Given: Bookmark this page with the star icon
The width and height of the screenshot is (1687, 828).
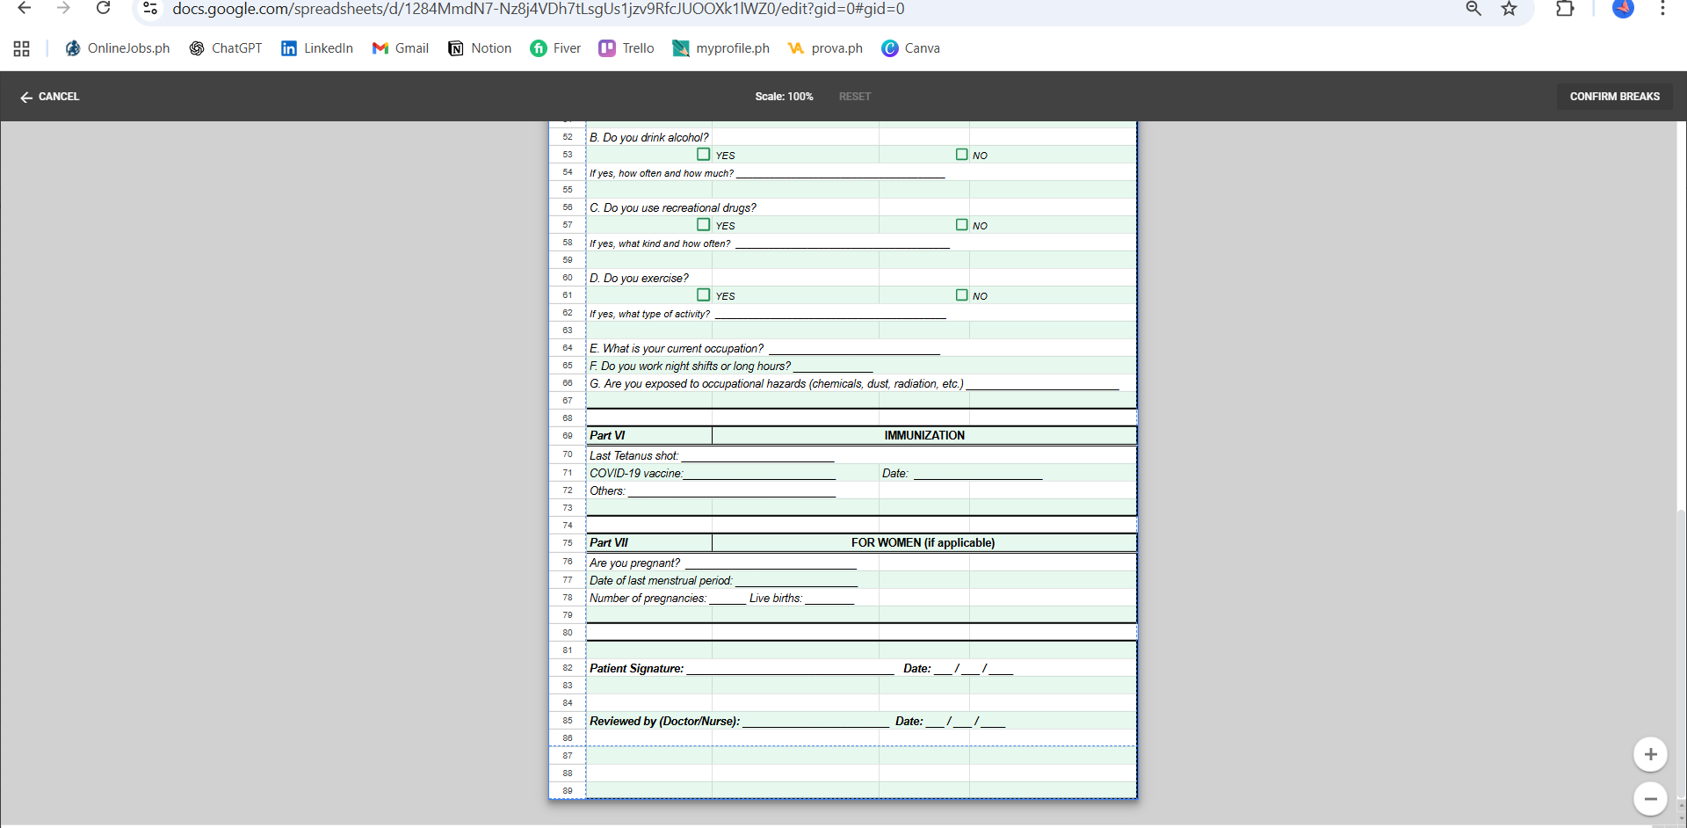Looking at the screenshot, I should [1509, 9].
